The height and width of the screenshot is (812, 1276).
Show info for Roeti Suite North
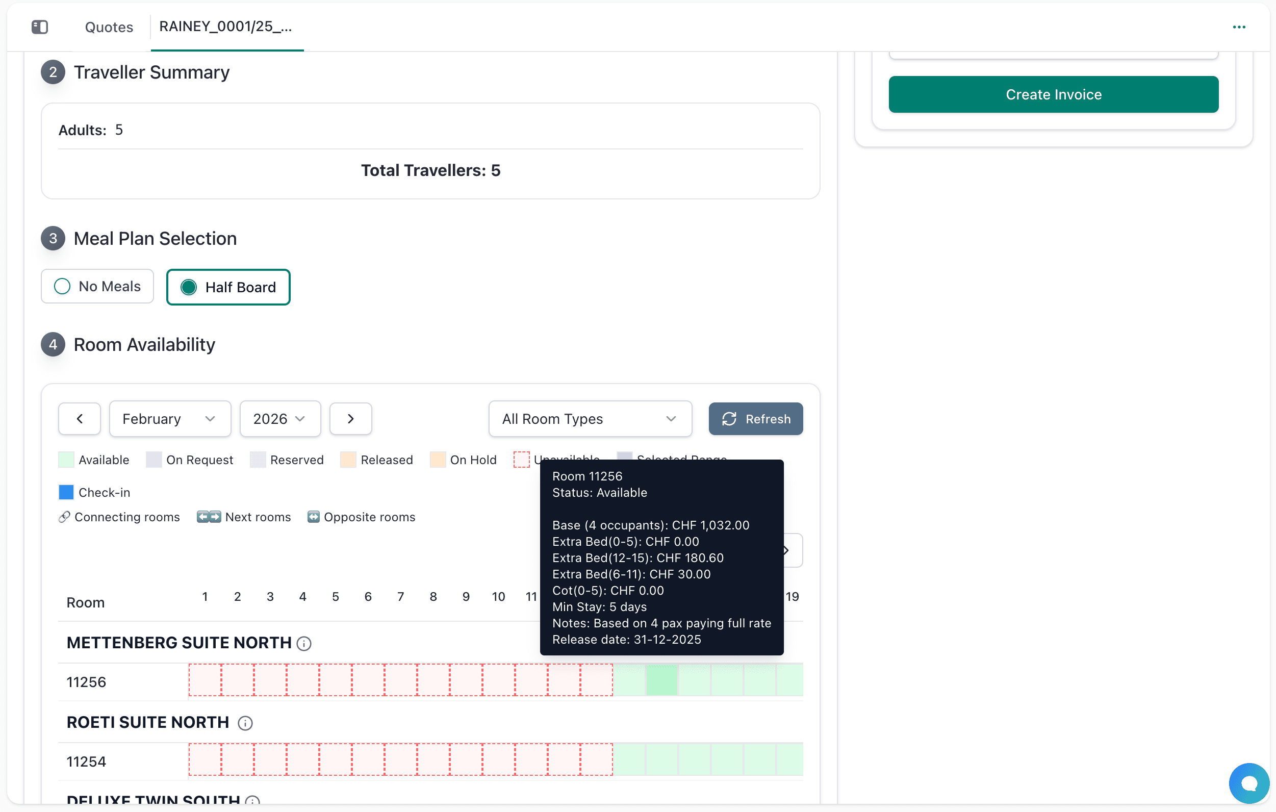[x=245, y=723]
